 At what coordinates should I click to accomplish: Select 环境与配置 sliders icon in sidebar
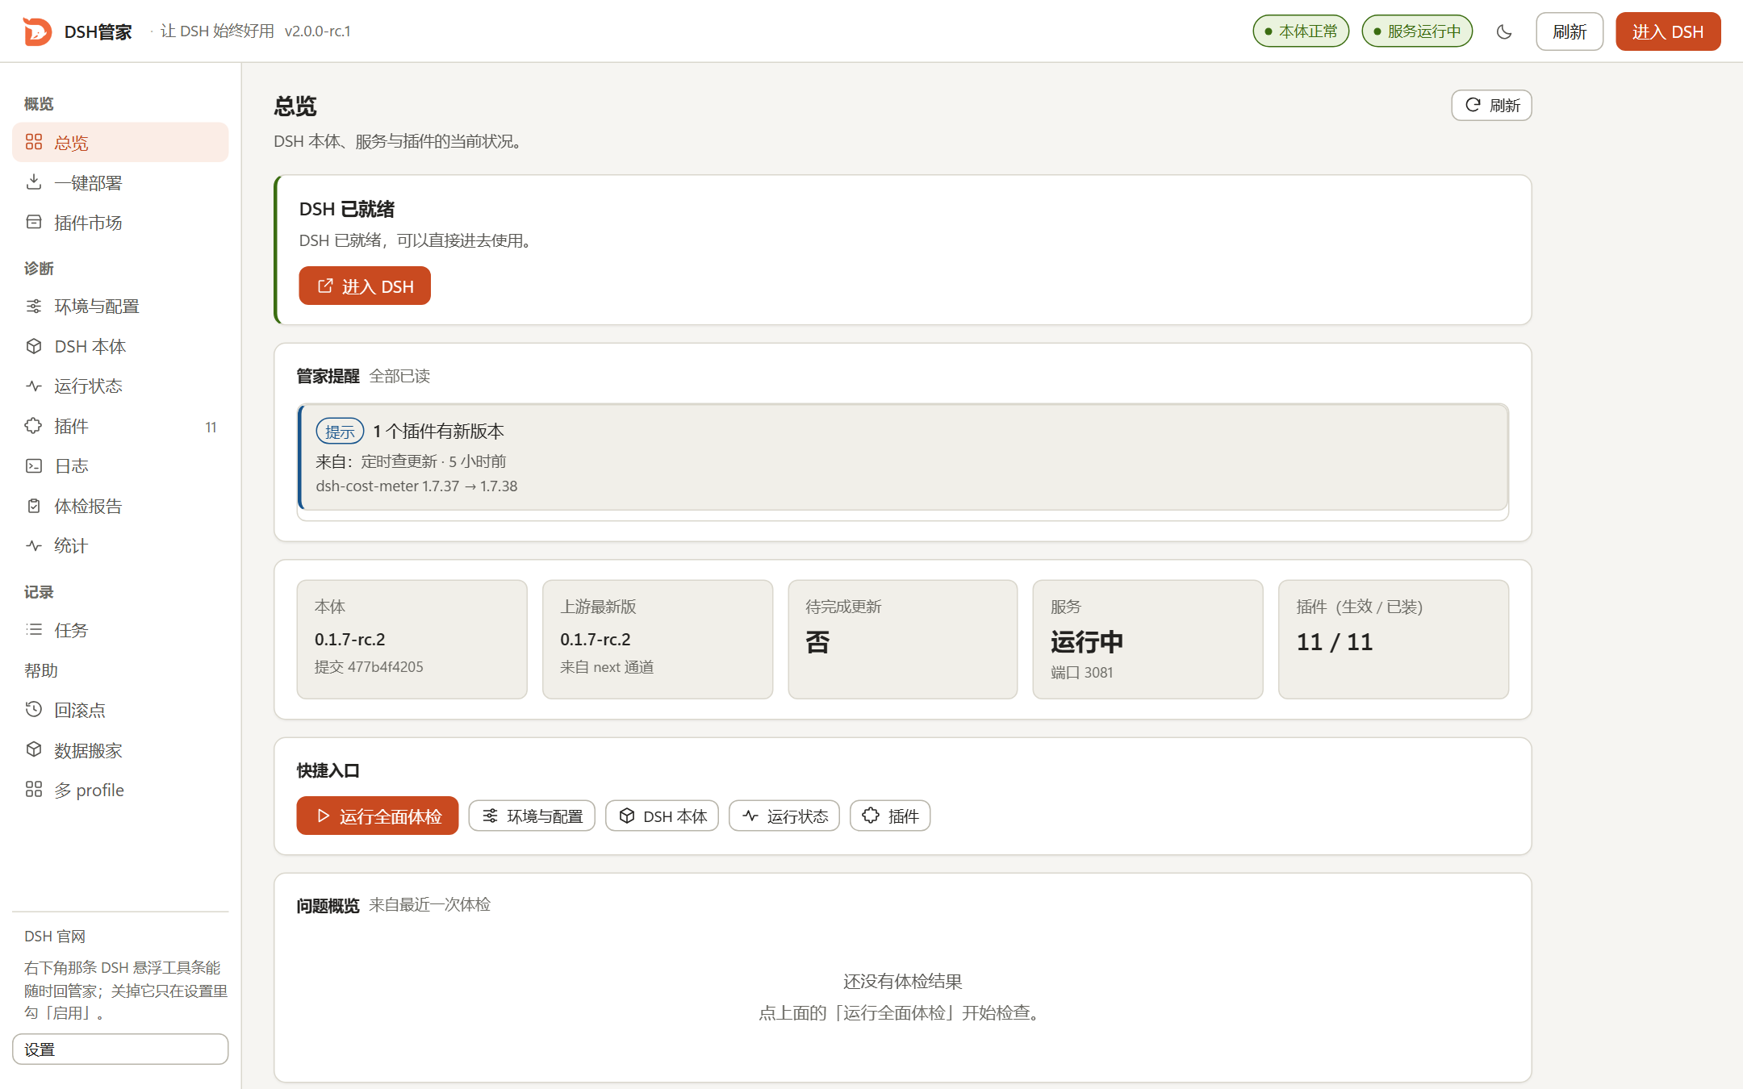[34, 307]
